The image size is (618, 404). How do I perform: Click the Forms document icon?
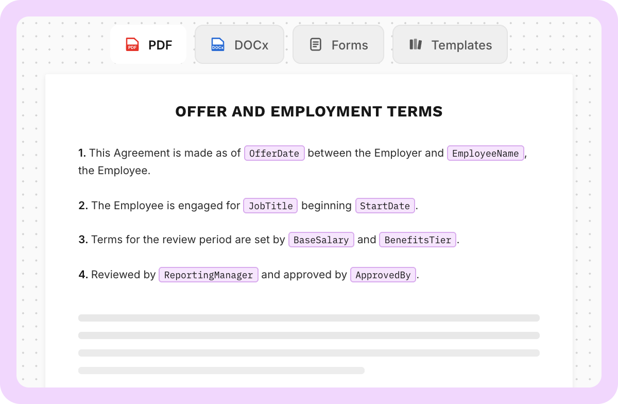point(316,45)
